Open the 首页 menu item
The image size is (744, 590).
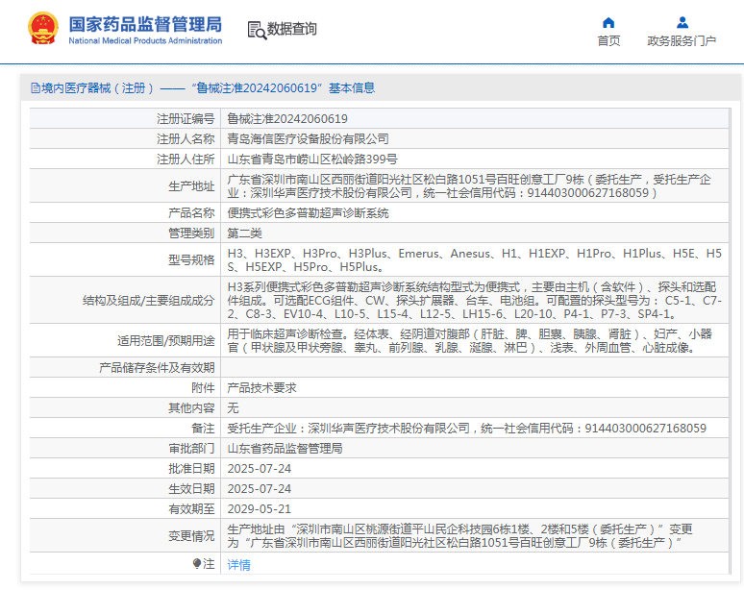[608, 40]
